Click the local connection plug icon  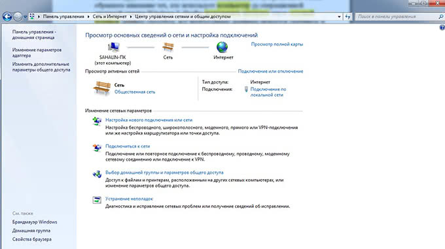coord(246,90)
